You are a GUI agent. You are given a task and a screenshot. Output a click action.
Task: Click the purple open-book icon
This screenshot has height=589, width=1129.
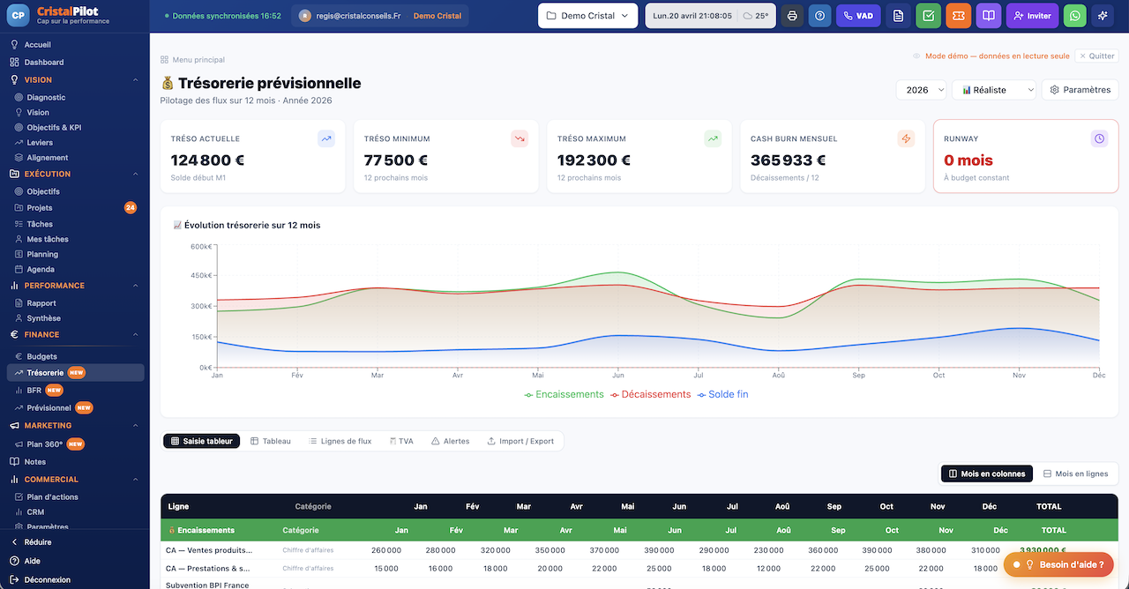click(989, 16)
